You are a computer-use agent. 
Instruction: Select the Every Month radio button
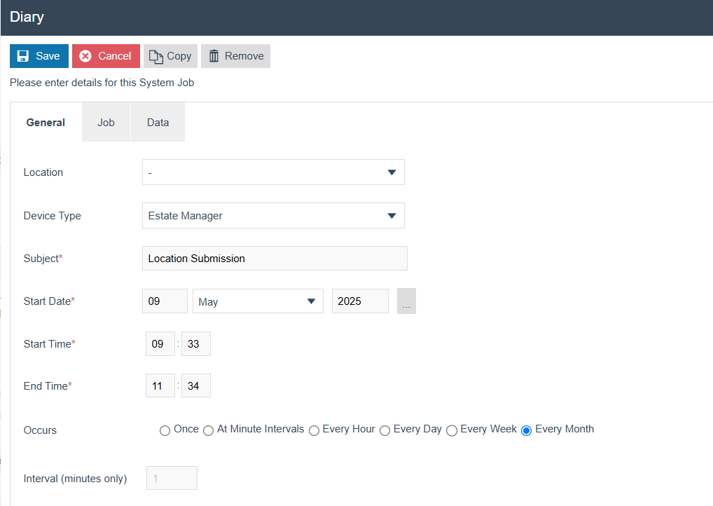pos(527,430)
